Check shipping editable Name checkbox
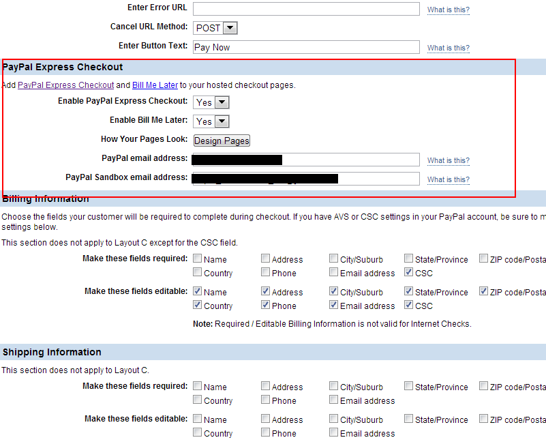This screenshot has height=442, width=546. [x=198, y=419]
